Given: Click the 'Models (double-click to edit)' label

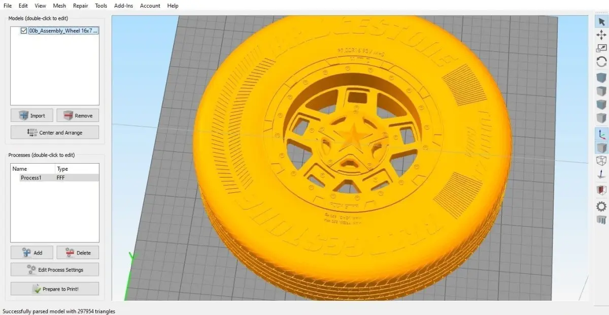Looking at the screenshot, I should click(38, 18).
